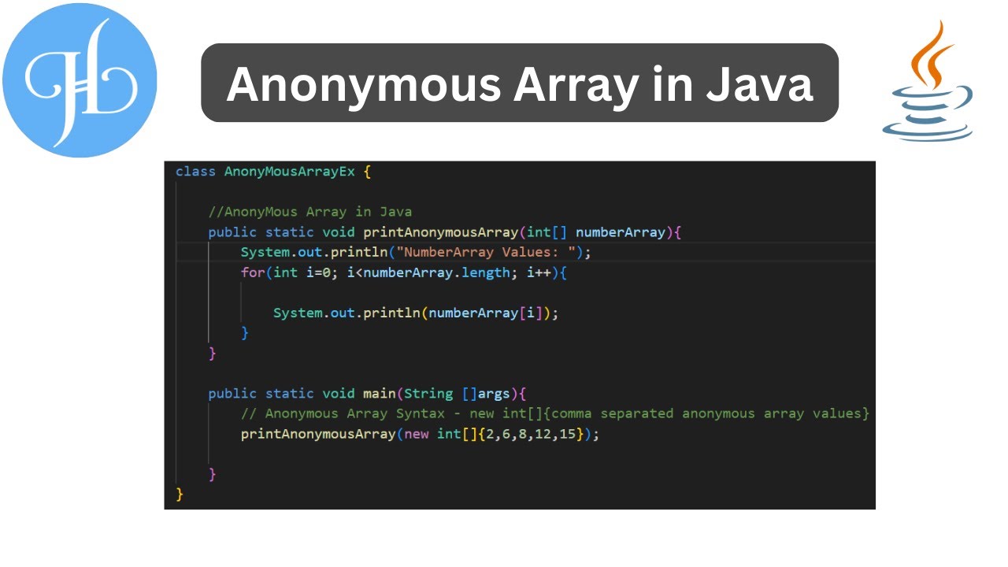This screenshot has height=567, width=1008.
Task: Click the "// Anonymous Array Syntax" comment line
Action: (555, 413)
